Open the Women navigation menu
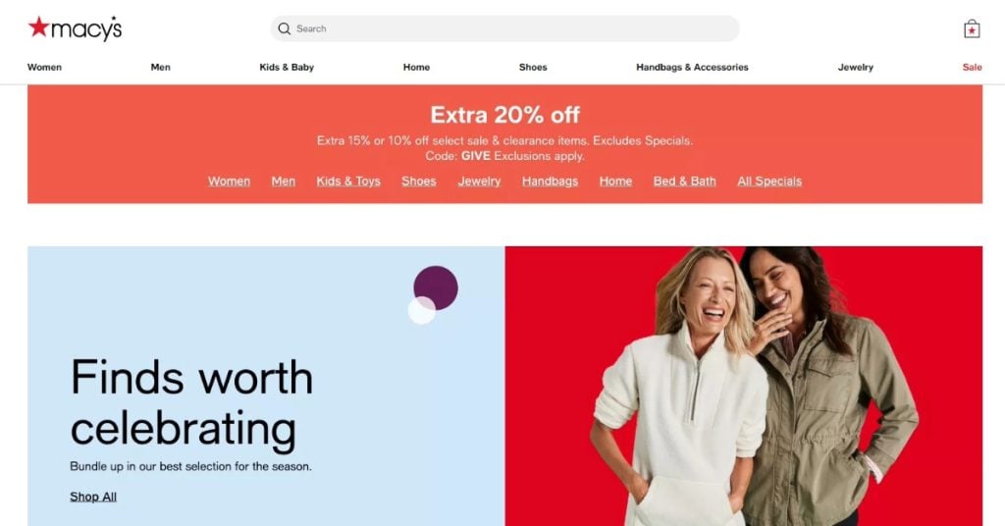Screen dimensions: 1005x526 (44, 68)
